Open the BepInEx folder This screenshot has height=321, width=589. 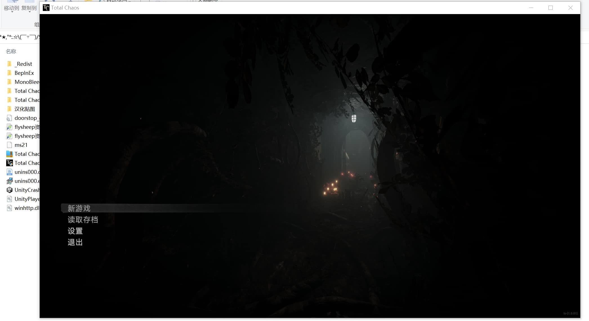click(x=24, y=73)
